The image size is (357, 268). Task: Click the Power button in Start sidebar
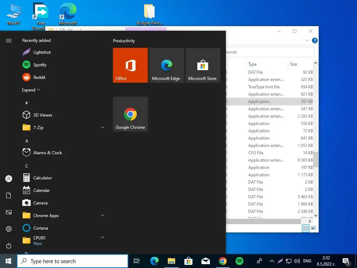tap(9, 246)
